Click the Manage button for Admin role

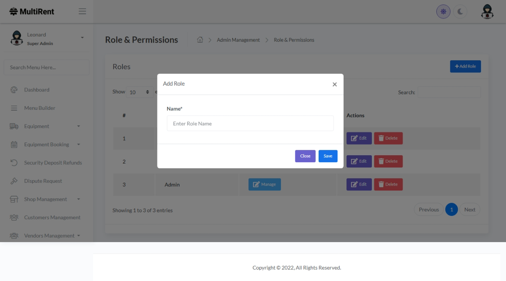264,184
